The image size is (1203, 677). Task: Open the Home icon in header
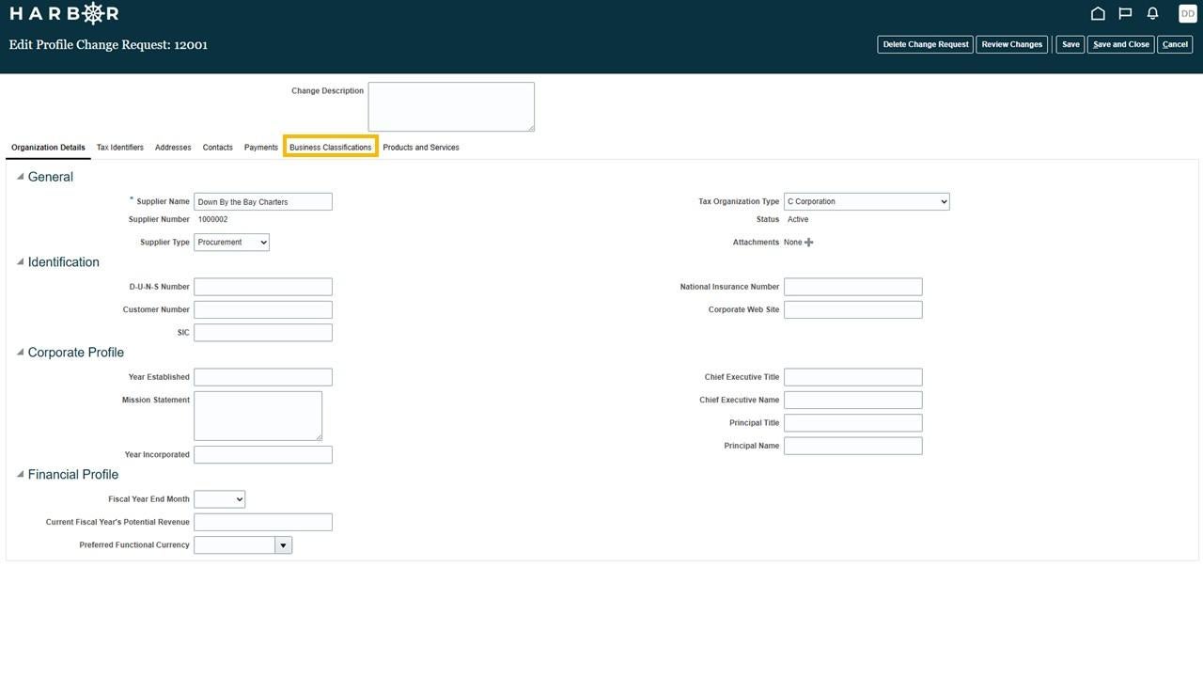pos(1097,13)
